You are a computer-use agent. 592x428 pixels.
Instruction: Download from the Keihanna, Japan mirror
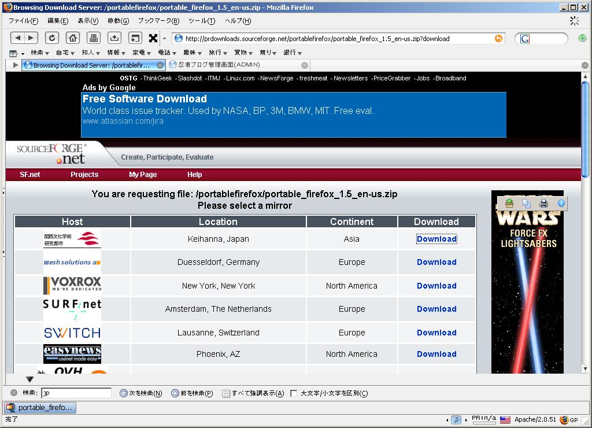436,239
